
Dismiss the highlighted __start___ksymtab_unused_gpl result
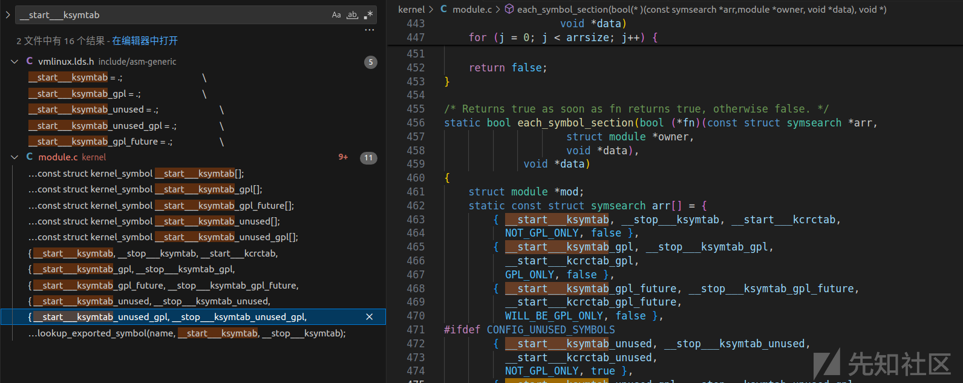tap(370, 317)
